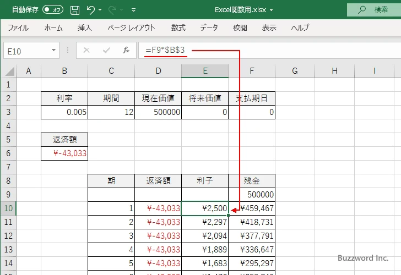Viewport: 401px width, 275px height.
Task: Click cell with value ¥418,731
Action: tap(252, 222)
